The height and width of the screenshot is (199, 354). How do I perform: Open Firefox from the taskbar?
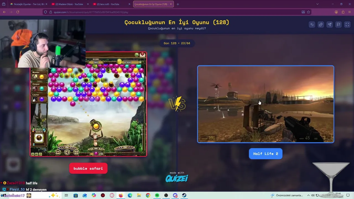point(121,195)
